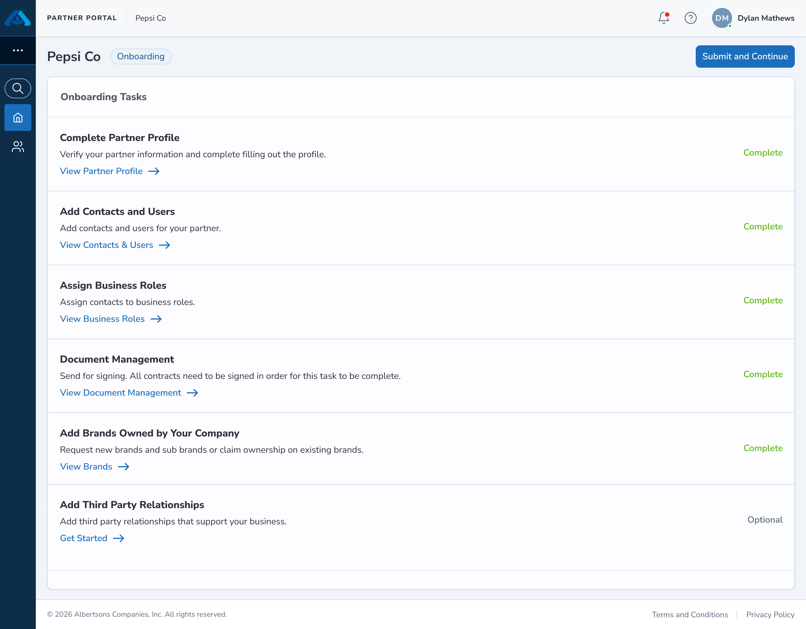Open the sidebar search icon

click(x=18, y=88)
